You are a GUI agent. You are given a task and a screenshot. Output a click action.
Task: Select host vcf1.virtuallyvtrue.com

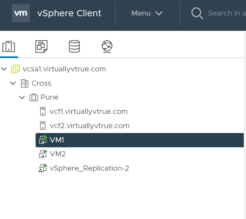coord(89,112)
